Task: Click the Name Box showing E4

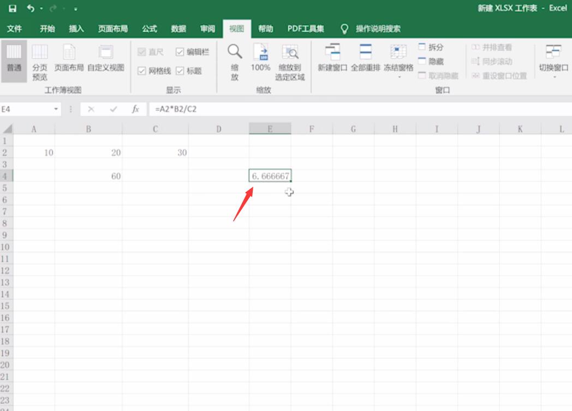Action: 26,109
